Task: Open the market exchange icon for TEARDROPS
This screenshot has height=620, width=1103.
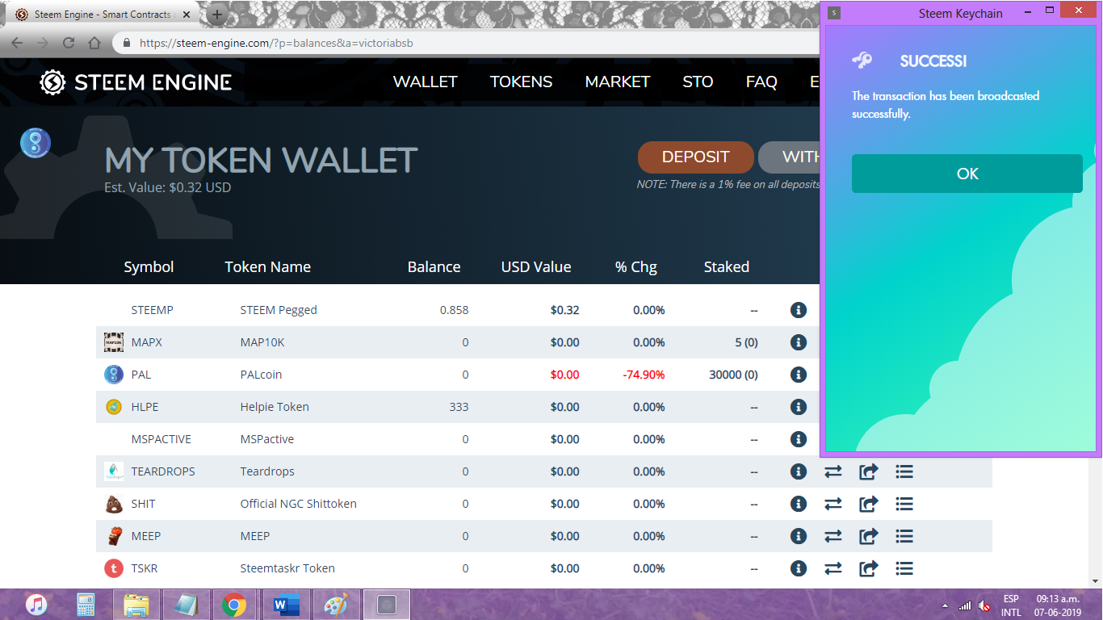Action: pyautogui.click(x=833, y=471)
